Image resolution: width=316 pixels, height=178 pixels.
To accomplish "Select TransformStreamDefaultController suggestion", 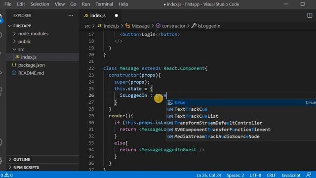I will [241, 123].
